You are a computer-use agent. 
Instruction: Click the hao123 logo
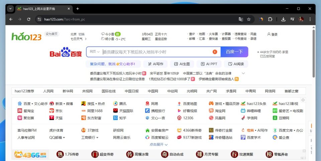pos(26,36)
